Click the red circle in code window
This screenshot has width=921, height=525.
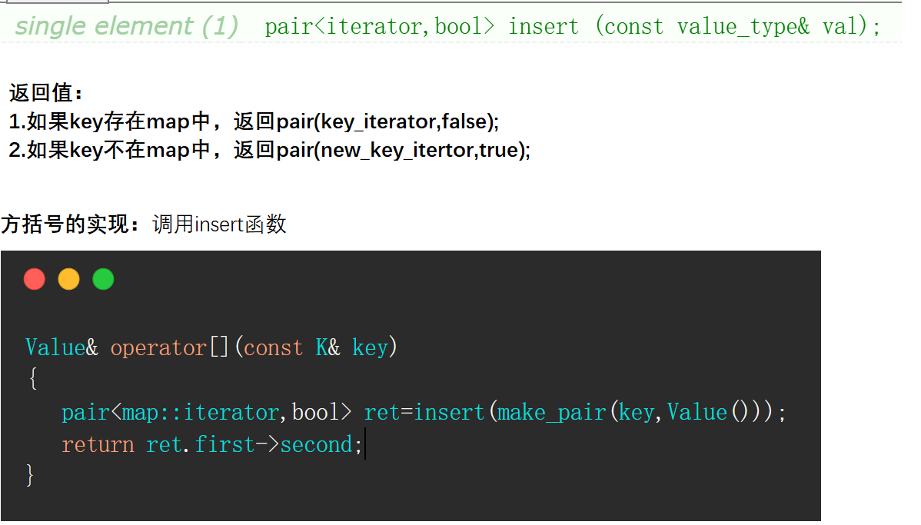click(34, 279)
